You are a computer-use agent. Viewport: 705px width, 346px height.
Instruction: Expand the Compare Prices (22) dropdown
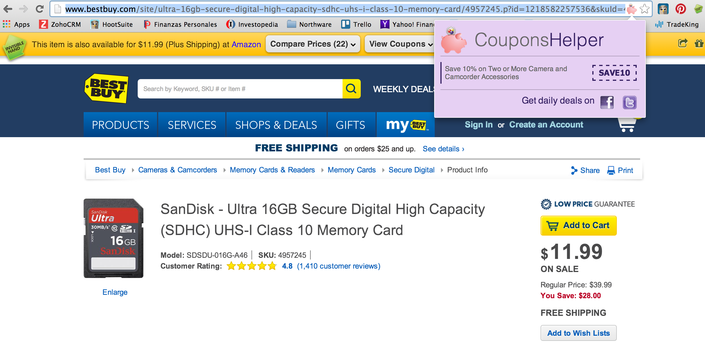click(313, 44)
